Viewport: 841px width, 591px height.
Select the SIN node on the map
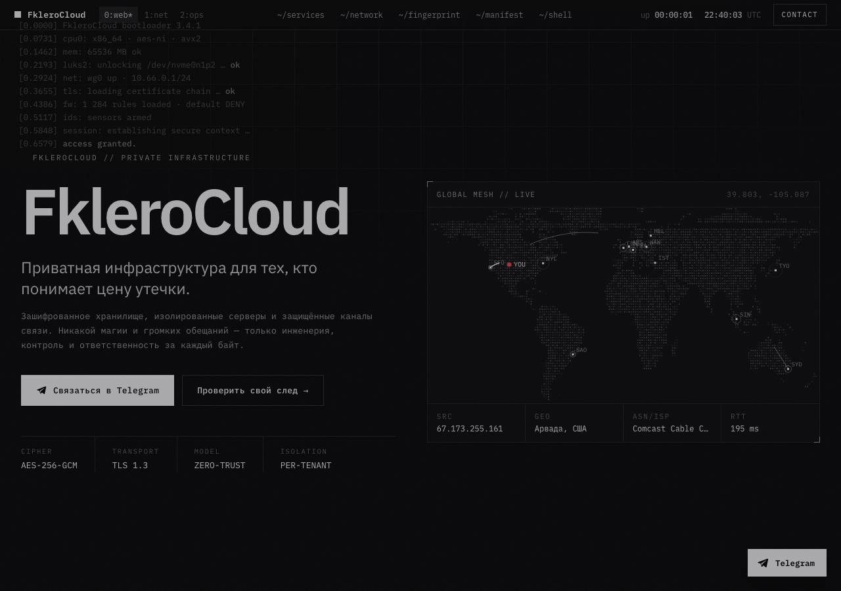click(x=737, y=319)
